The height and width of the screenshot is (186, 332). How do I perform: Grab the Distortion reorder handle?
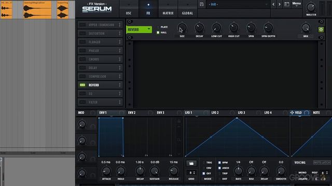(x=120, y=34)
